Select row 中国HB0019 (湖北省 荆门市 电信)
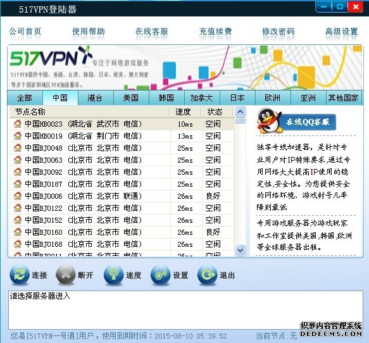The width and height of the screenshot is (369, 343). [x=122, y=135]
